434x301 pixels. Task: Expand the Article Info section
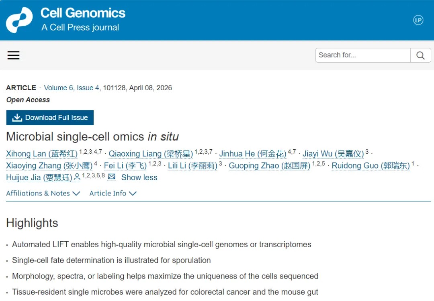click(x=113, y=193)
